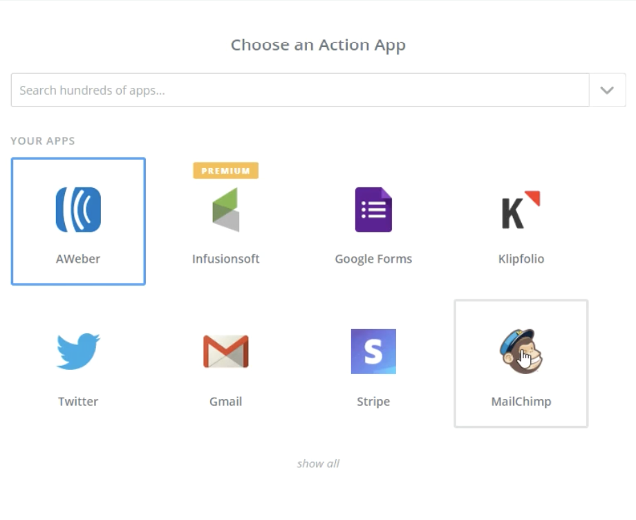
Task: Pick the Stripe app icon
Action: click(x=373, y=351)
